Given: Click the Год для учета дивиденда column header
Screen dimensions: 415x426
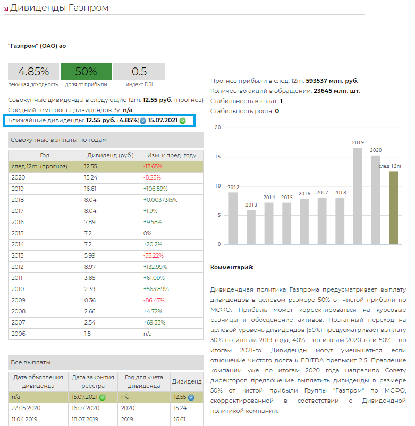Looking at the screenshot, I should (x=144, y=382).
